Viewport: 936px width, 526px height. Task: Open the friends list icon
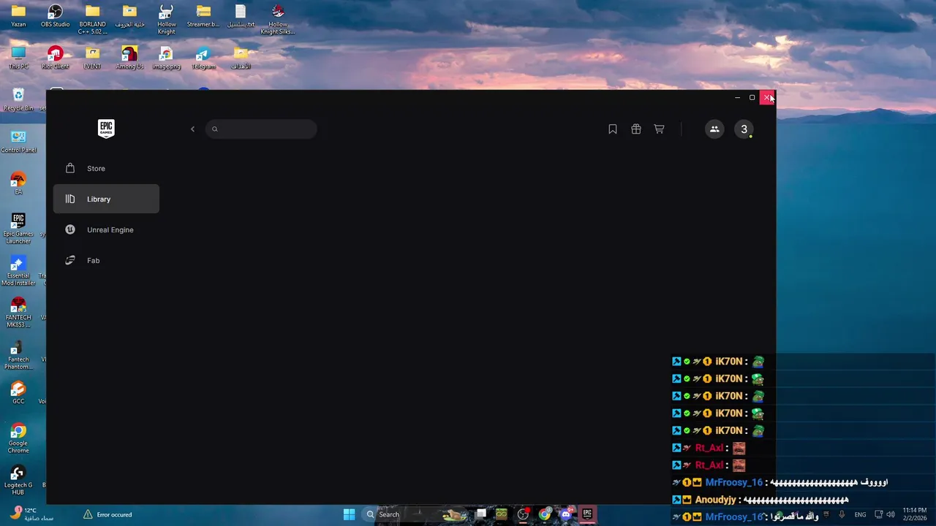714,129
